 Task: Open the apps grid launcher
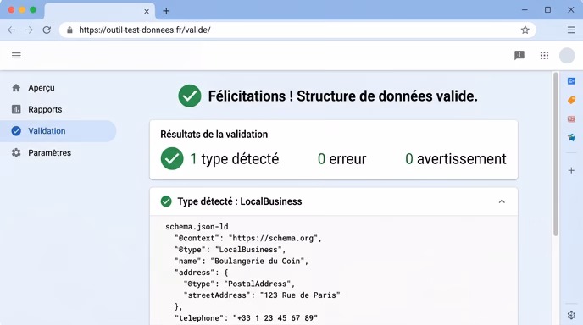pyautogui.click(x=544, y=55)
